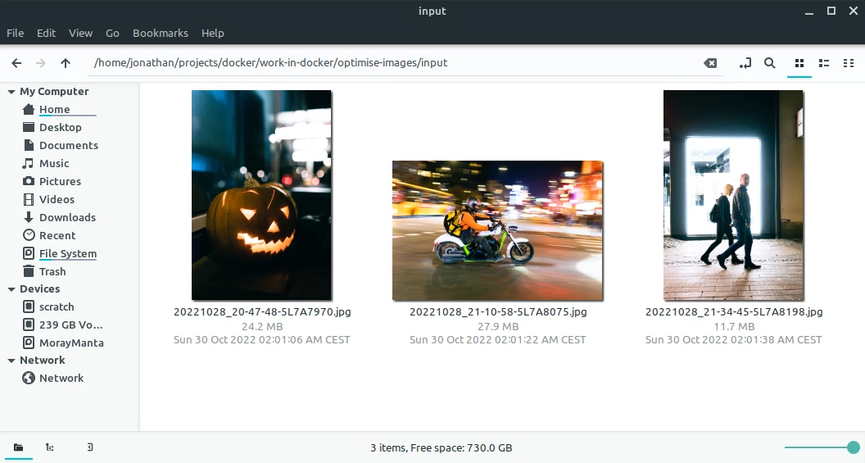The width and height of the screenshot is (865, 463).
Task: Switch to compact view
Action: pos(849,63)
